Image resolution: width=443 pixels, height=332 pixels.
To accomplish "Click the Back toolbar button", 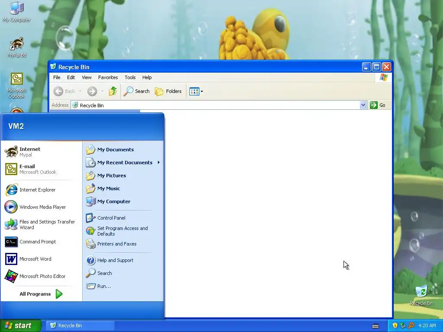I will coord(65,91).
